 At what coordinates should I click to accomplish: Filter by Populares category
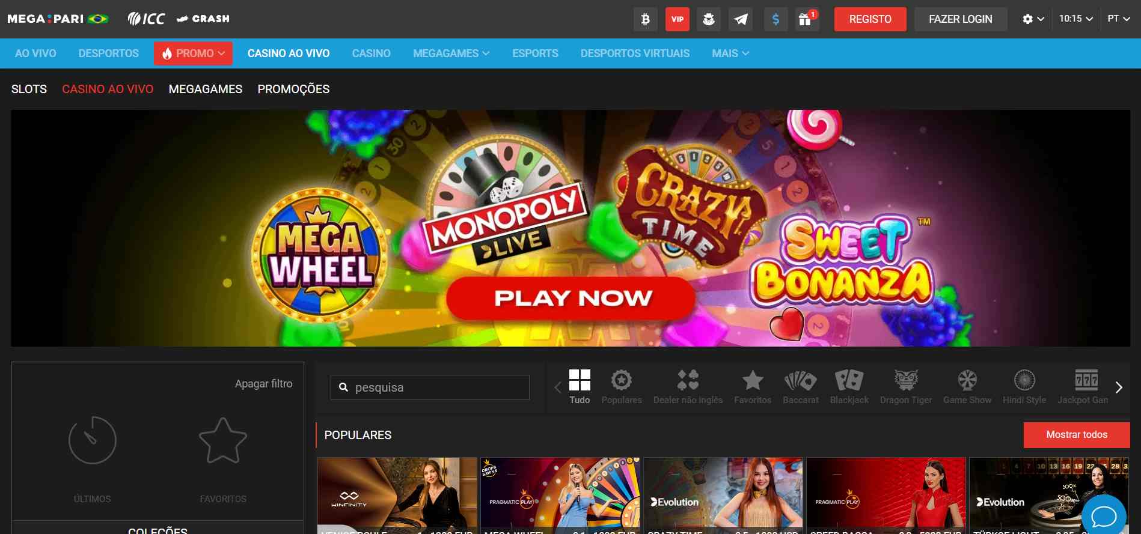coord(622,387)
